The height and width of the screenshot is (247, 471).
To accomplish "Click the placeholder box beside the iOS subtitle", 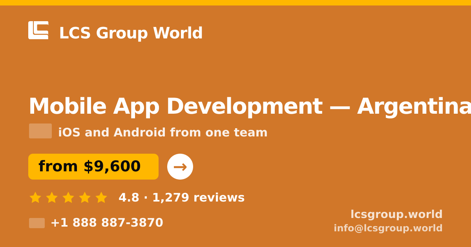I will 40,131.
